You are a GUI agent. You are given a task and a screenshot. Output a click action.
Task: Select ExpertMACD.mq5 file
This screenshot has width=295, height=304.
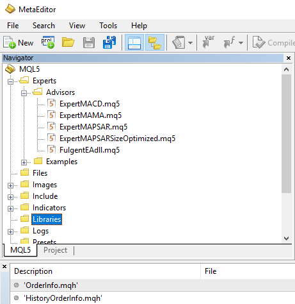coord(90,104)
